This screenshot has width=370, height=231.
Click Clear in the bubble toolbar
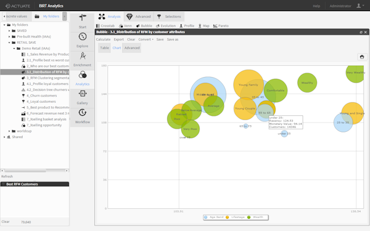point(131,39)
